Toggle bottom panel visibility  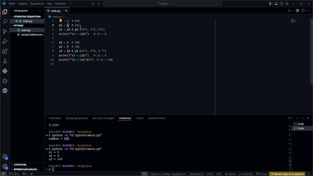[276, 3]
